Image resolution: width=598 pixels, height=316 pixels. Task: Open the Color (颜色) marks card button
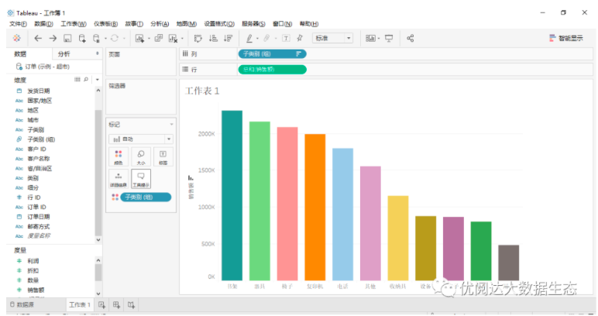[119, 157]
